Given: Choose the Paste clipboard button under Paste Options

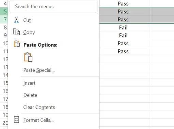Looking at the screenshot, I should click(28, 57).
